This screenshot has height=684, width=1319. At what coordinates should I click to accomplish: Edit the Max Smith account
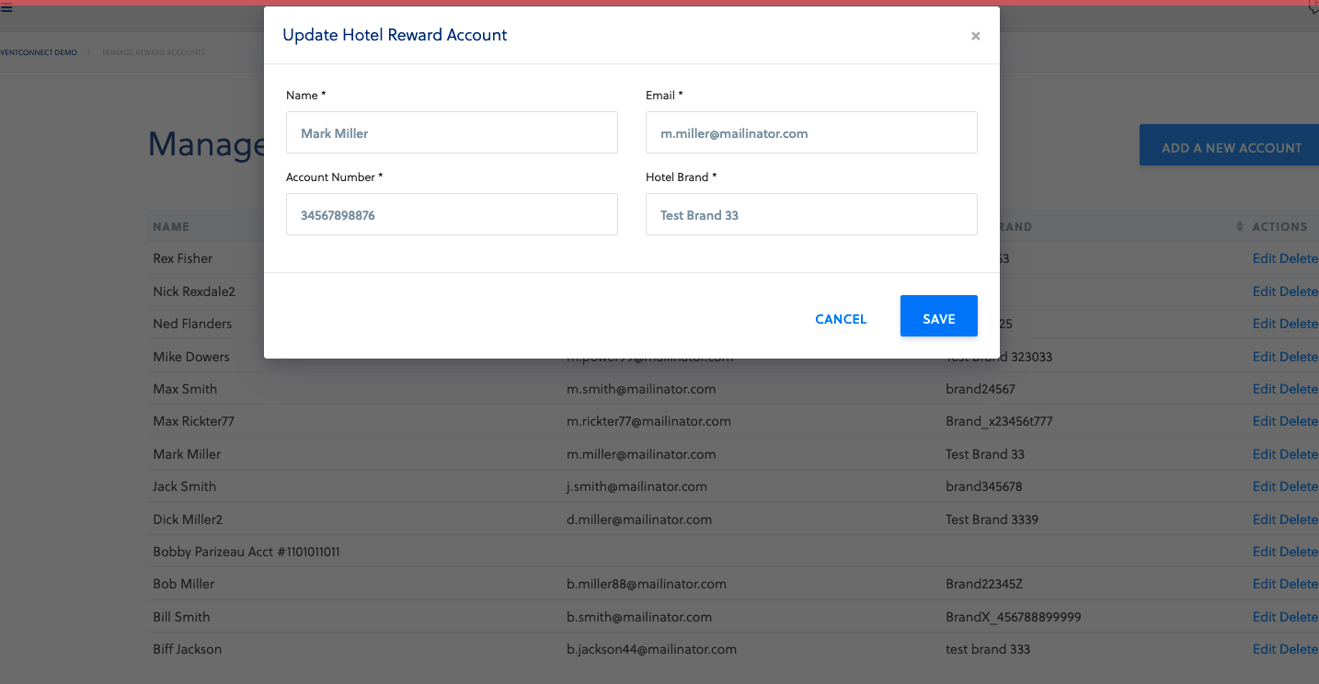click(1264, 389)
